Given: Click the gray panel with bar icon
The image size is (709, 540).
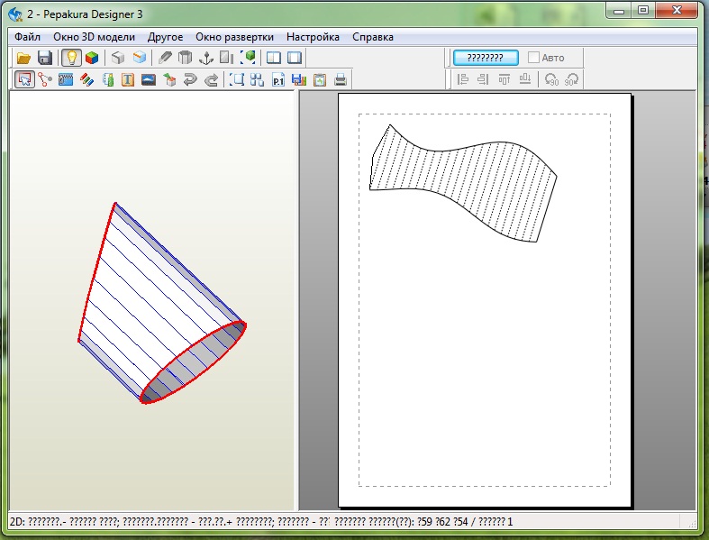Looking at the screenshot, I should point(226,58).
